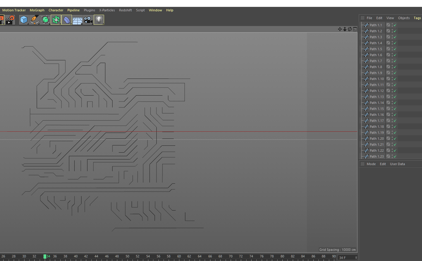Toggle active view layout icon
422x261 pixels.
(x=355, y=29)
